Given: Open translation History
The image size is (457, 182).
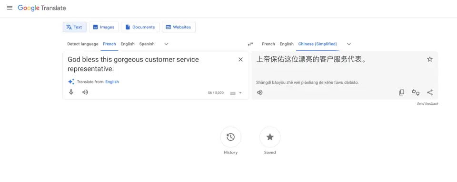Looking at the screenshot, I should (230, 137).
